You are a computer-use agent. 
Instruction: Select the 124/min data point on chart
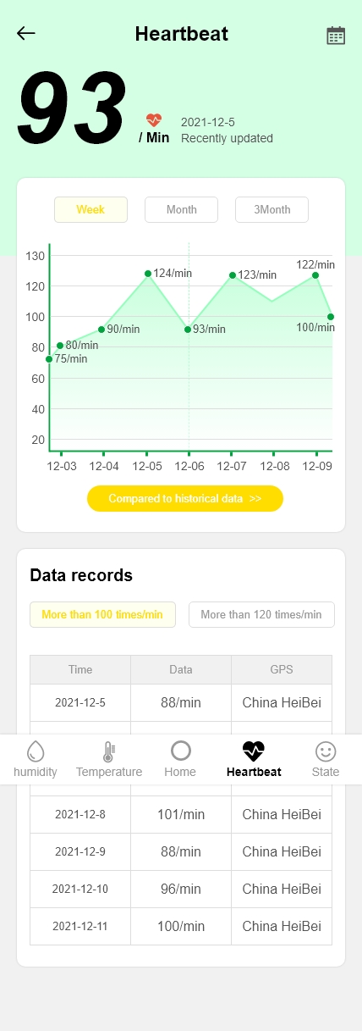click(147, 274)
